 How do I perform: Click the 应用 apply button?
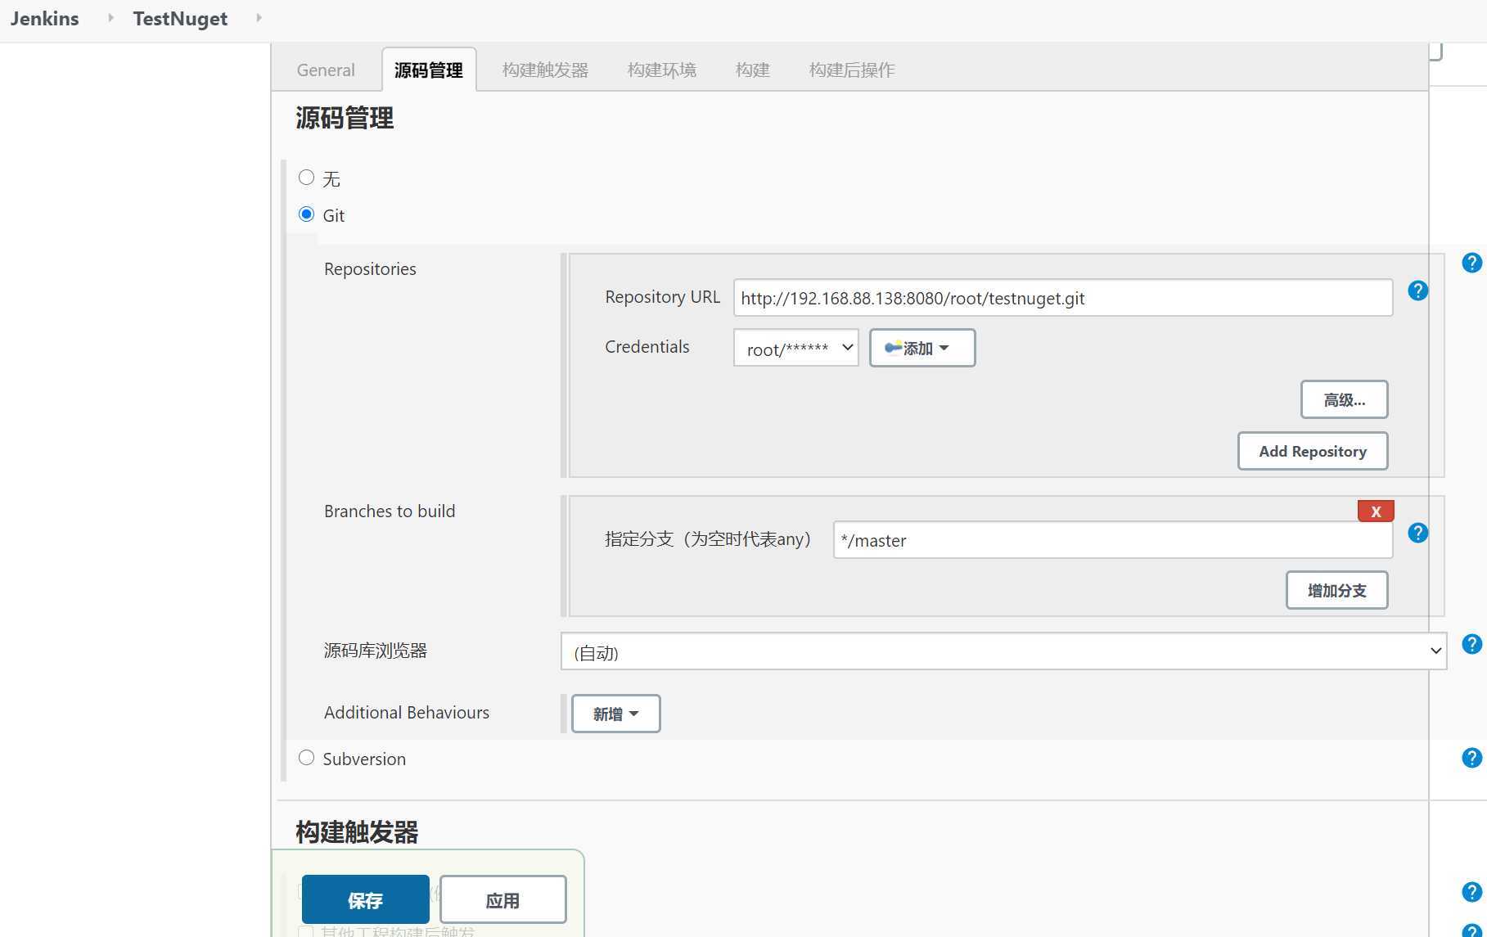point(502,899)
